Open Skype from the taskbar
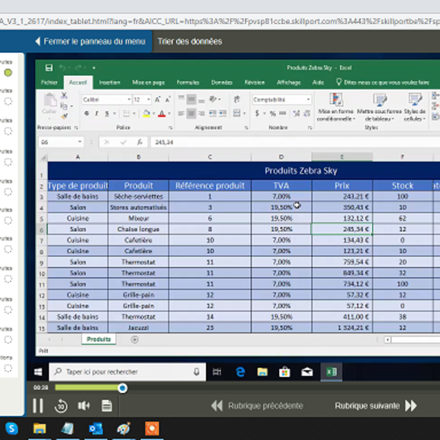Screen dimensions: 440x440 point(11,428)
